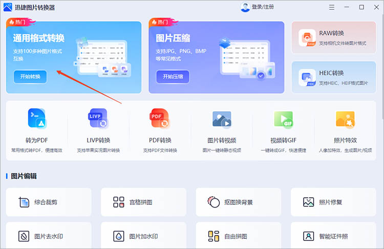Image resolution: width=384 pixels, height=249 pixels.
Task: Select the 照片修复 tool
Action: [333, 202]
